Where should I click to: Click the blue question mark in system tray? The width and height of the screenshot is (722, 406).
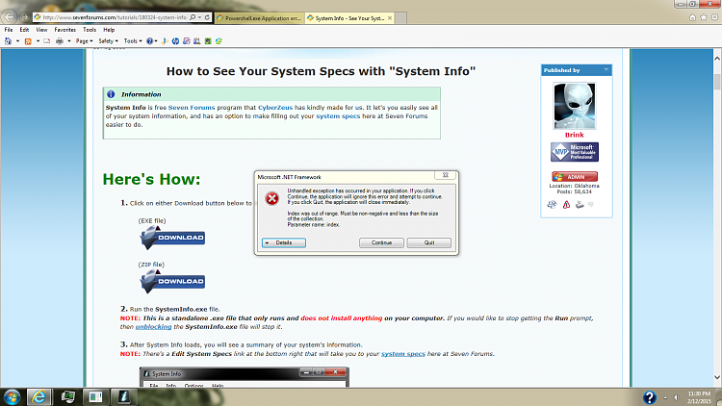pyautogui.click(x=649, y=397)
